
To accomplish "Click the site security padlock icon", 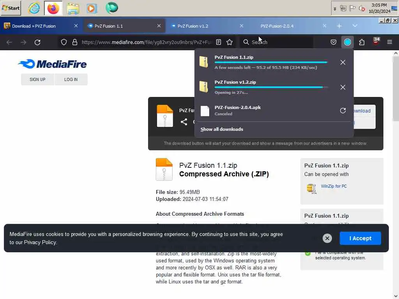I will click(74, 42).
